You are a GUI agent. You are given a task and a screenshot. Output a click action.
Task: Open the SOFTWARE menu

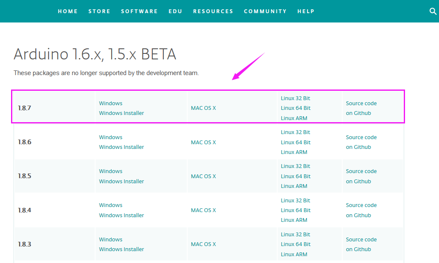pos(139,11)
